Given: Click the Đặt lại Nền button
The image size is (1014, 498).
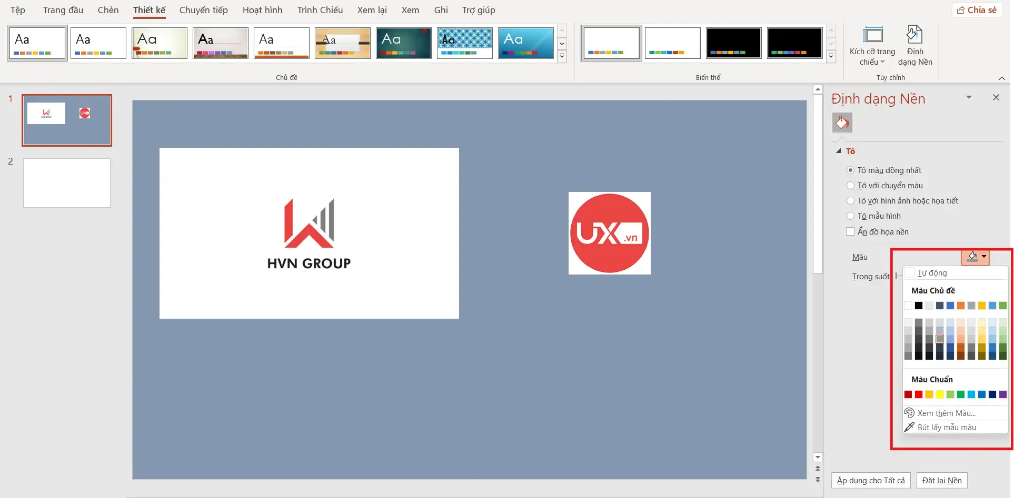Looking at the screenshot, I should coord(941,480).
